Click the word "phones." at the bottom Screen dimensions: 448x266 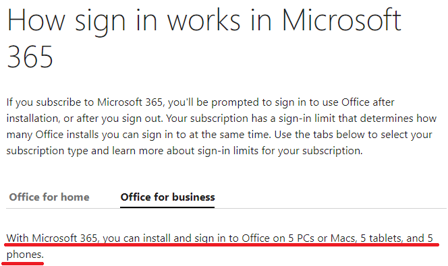[25, 255]
